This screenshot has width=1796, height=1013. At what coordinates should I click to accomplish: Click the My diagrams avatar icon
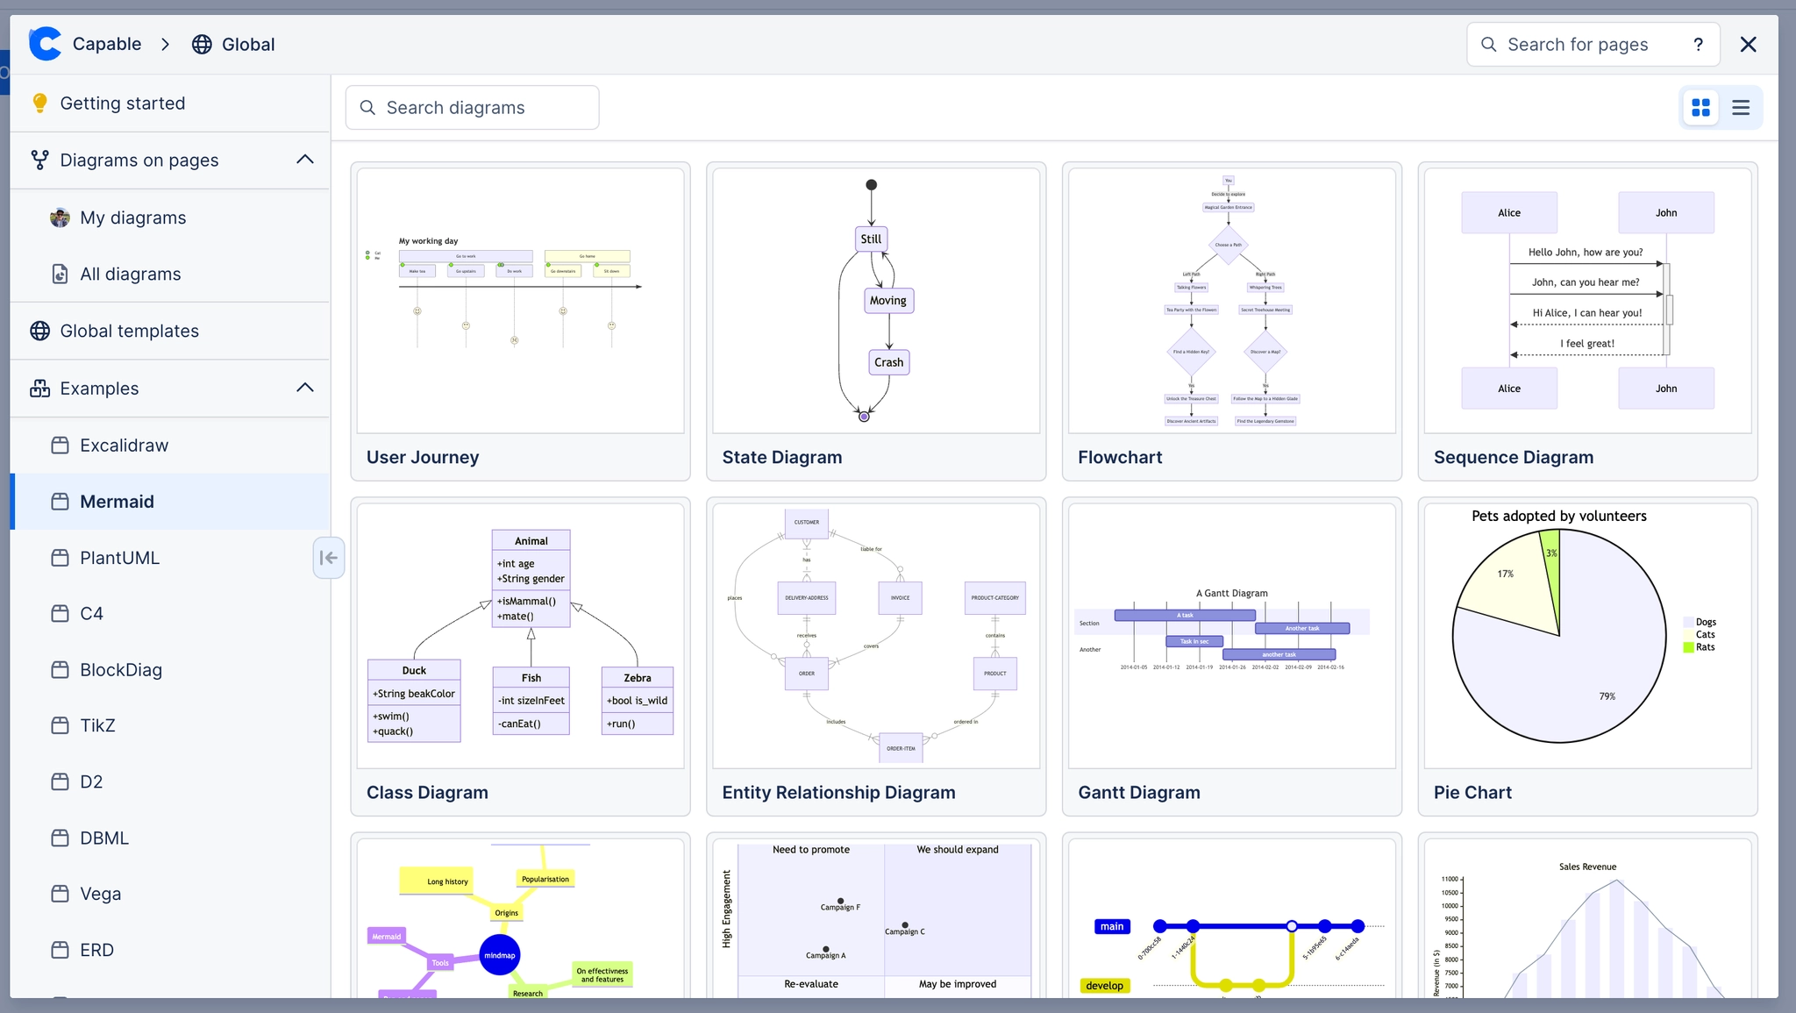click(59, 217)
